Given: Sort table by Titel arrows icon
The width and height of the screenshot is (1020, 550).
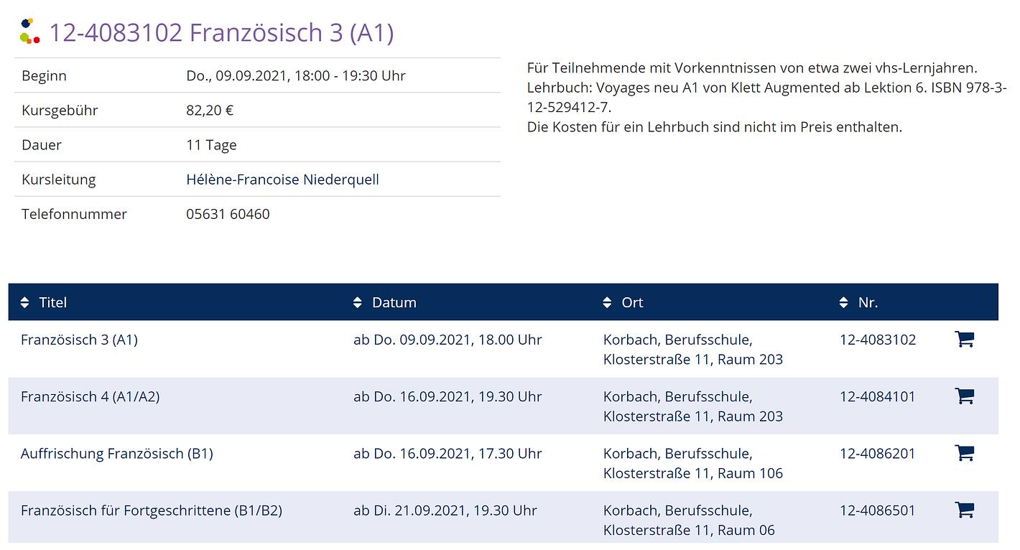Looking at the screenshot, I should [25, 302].
